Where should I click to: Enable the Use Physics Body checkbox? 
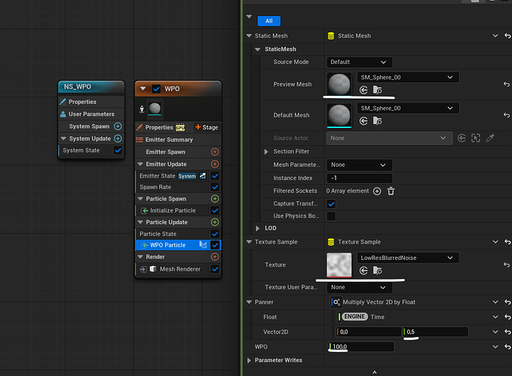pyautogui.click(x=331, y=216)
